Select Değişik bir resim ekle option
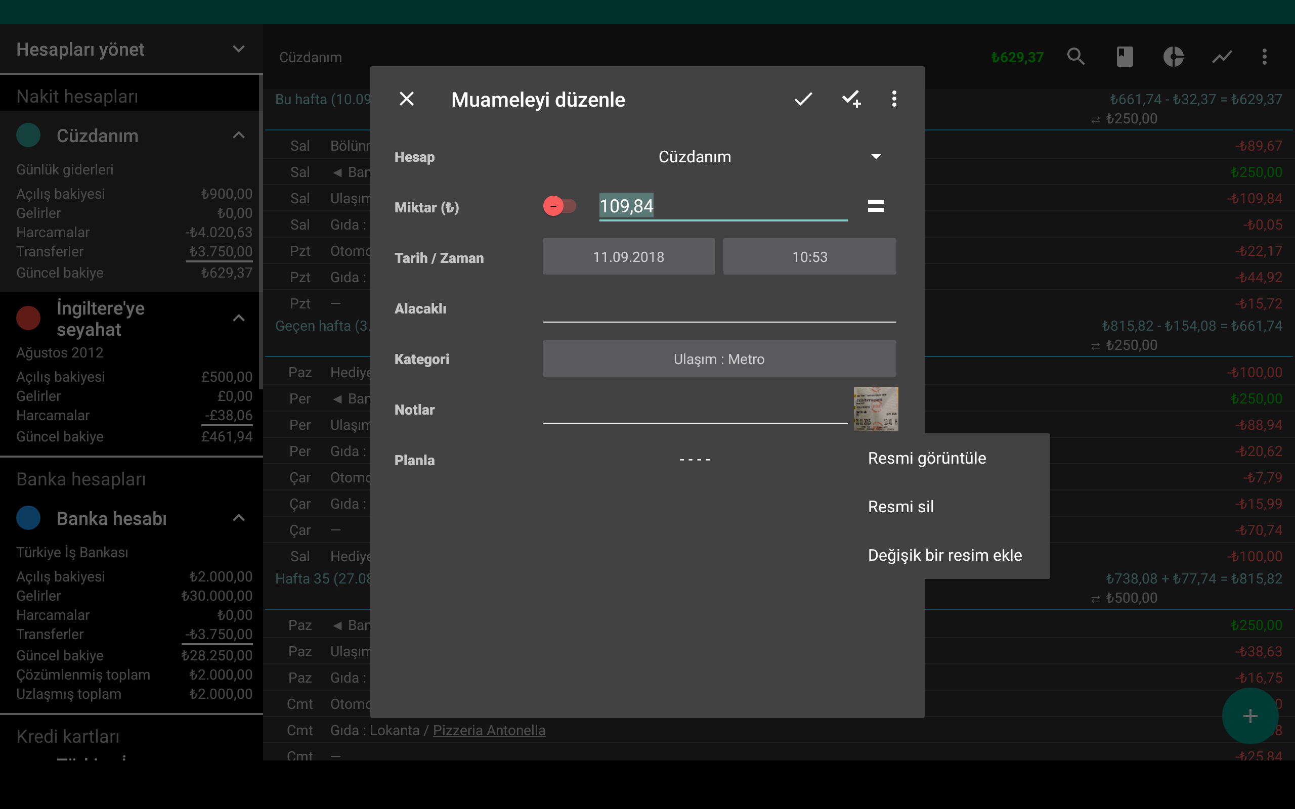The height and width of the screenshot is (809, 1295). [x=944, y=555]
